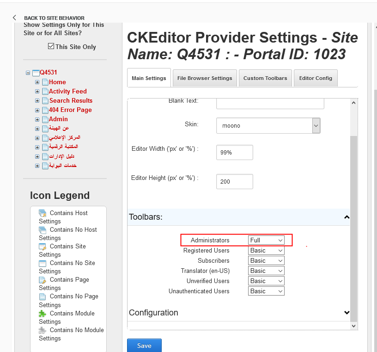This screenshot has height=352, width=377.
Task: Open the Registered Users toolbar dropdown
Action: pos(266,250)
